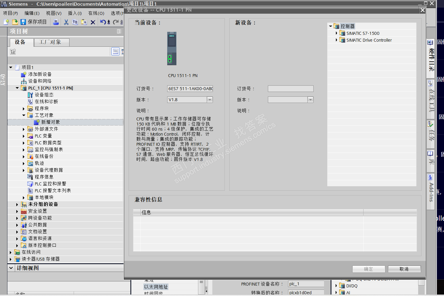444x296 pixels.
Task: Click the project tree icon below 设备 tab
Action: (13, 52)
